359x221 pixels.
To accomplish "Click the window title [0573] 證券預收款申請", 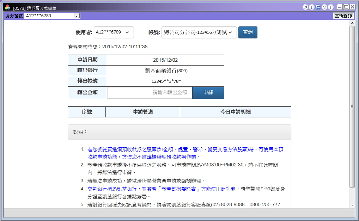I will (x=35, y=8).
